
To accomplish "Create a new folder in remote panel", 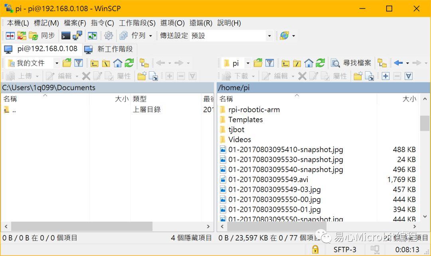I will 358,76.
